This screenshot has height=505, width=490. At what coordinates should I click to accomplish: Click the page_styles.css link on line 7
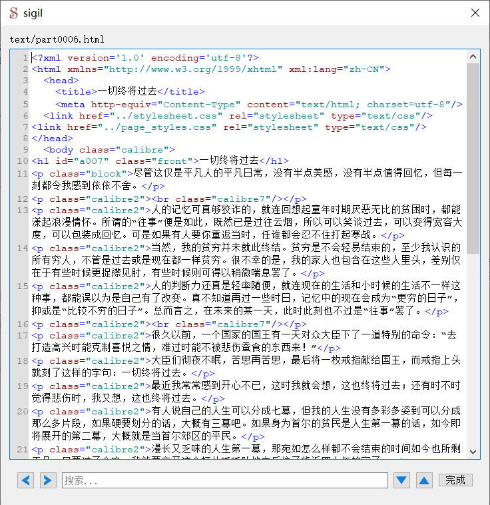[x=229, y=127]
